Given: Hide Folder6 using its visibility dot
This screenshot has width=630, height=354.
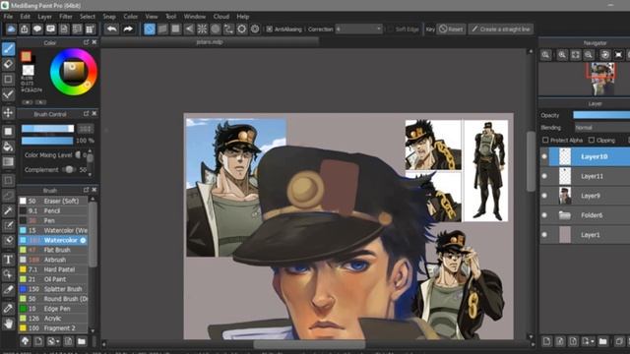Looking at the screenshot, I should point(544,215).
